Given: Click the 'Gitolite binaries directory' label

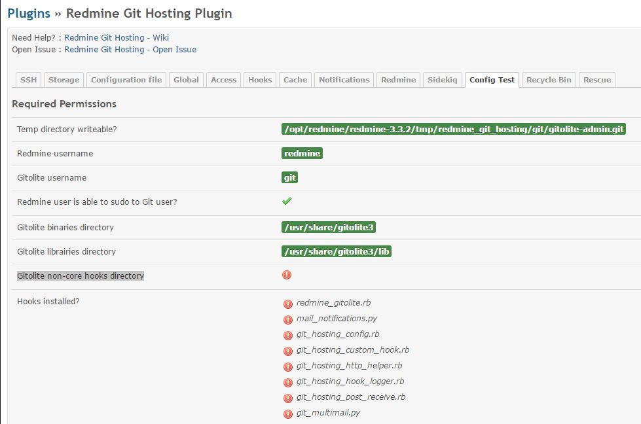Looking at the screenshot, I should pos(65,227).
